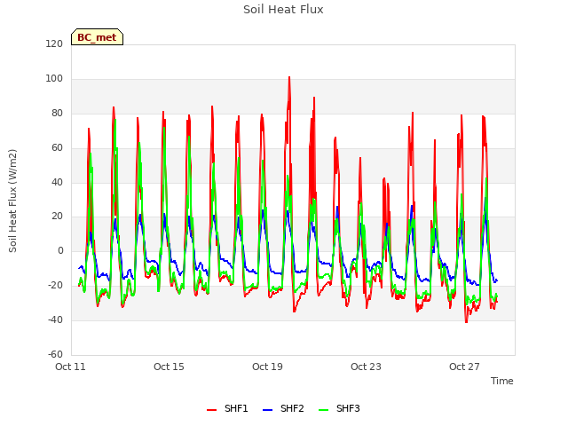568x426 pixels.
Task: Click the 40 y-axis tick label
Action: pyautogui.click(x=57, y=182)
